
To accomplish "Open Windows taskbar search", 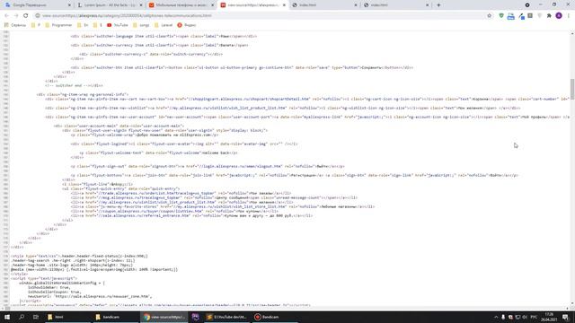I will [22, 317].
